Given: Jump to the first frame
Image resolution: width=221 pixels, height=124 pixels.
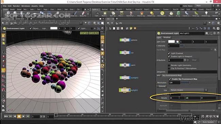Looking at the screenshot, I should pyautogui.click(x=6, y=116).
